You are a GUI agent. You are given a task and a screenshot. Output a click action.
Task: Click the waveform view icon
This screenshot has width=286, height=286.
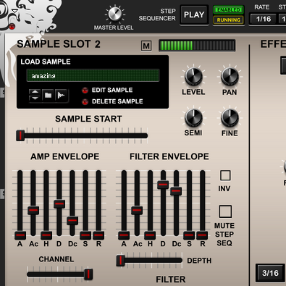click(x=62, y=96)
